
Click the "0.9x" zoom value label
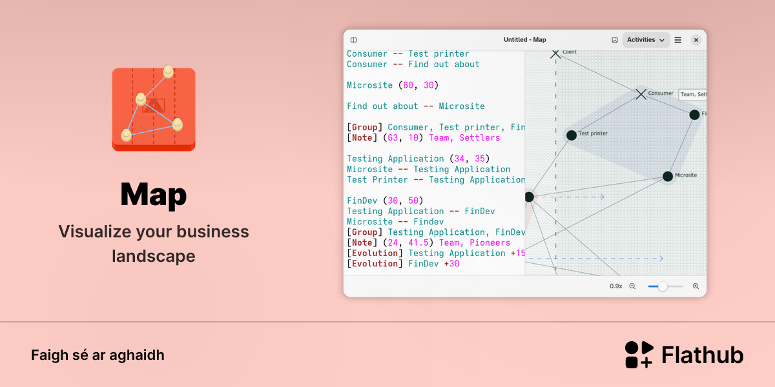pyautogui.click(x=616, y=286)
